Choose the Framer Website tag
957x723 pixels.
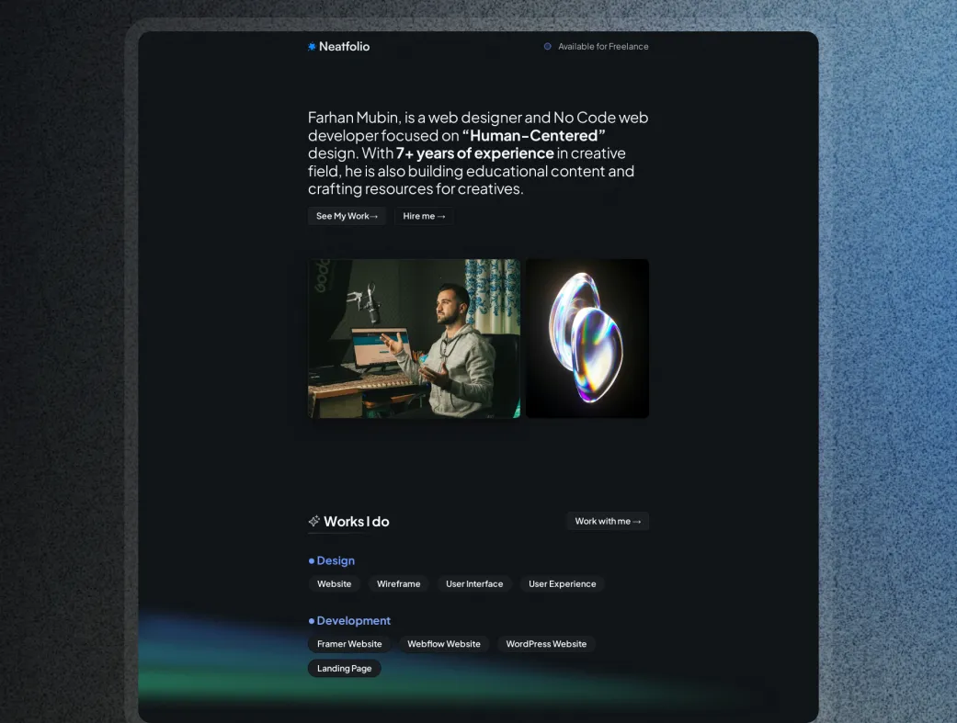point(349,644)
